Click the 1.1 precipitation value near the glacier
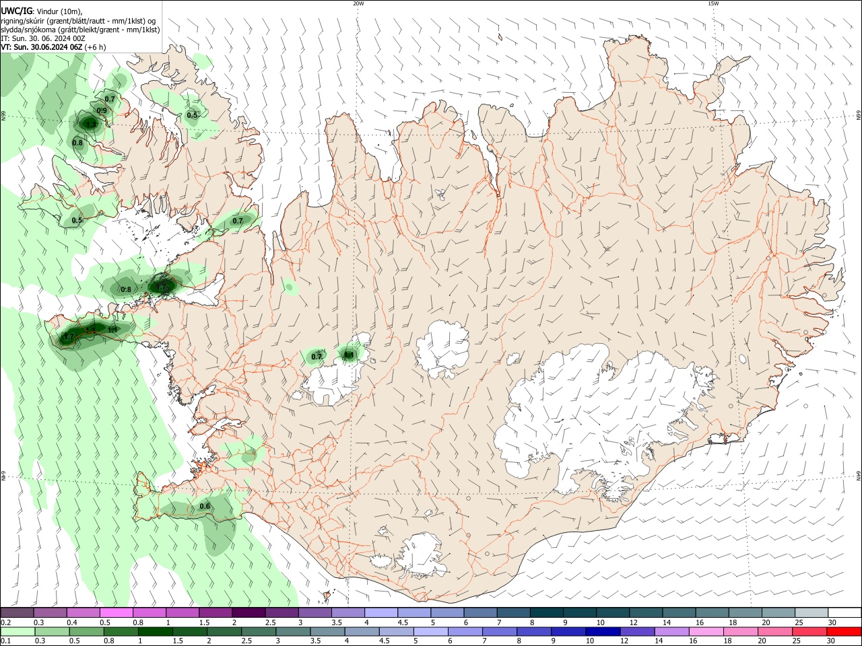Viewport: 862px width, 646px height. pos(349,355)
